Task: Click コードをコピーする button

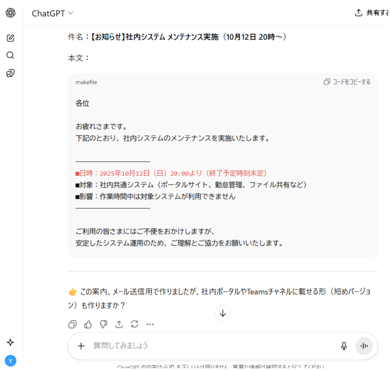Action: (x=347, y=82)
